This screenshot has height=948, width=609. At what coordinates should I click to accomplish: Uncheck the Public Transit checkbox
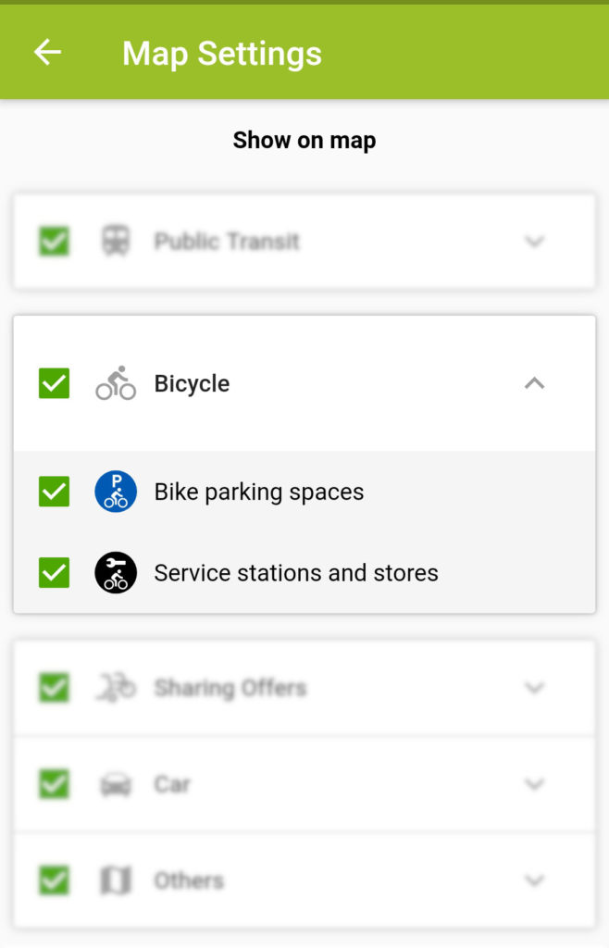(x=55, y=242)
